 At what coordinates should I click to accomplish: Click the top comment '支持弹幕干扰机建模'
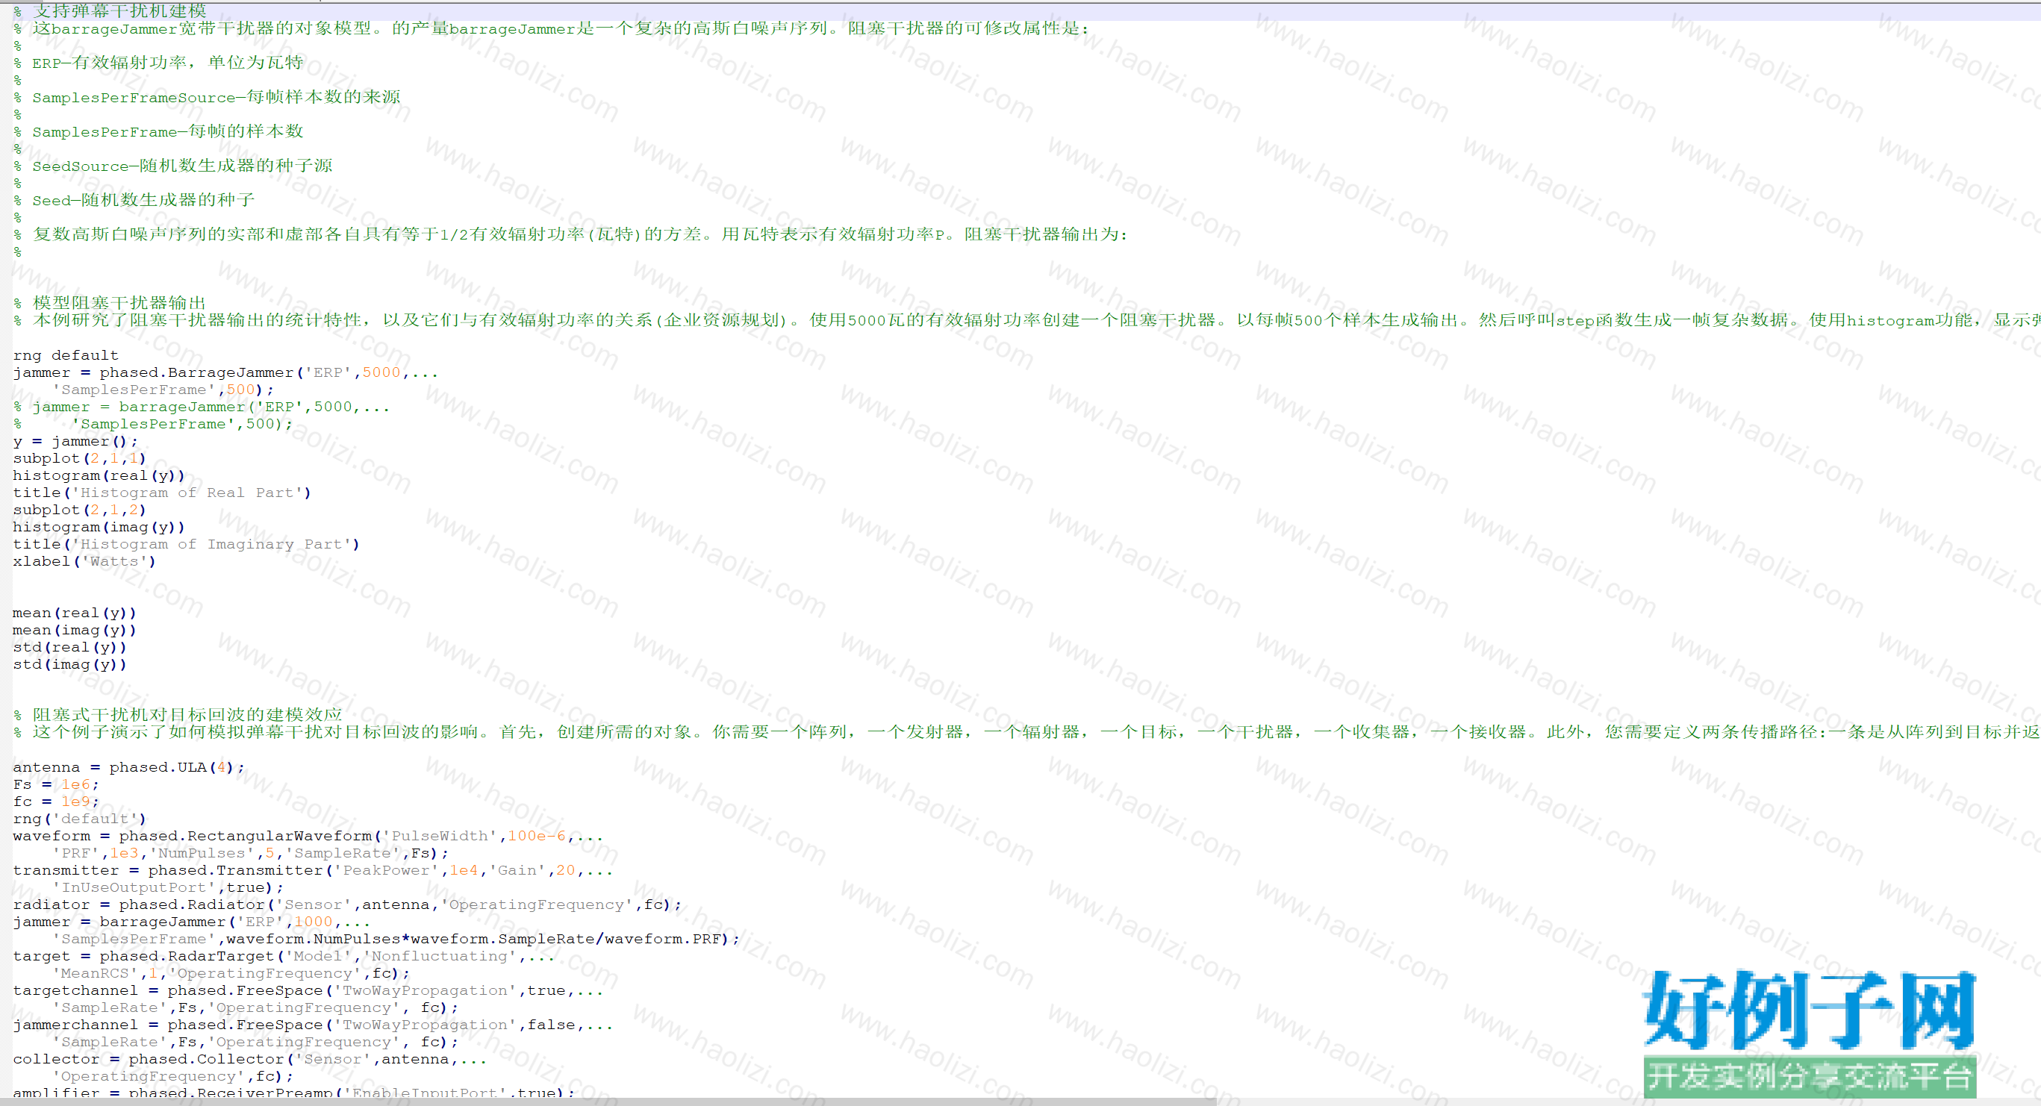[x=119, y=10]
